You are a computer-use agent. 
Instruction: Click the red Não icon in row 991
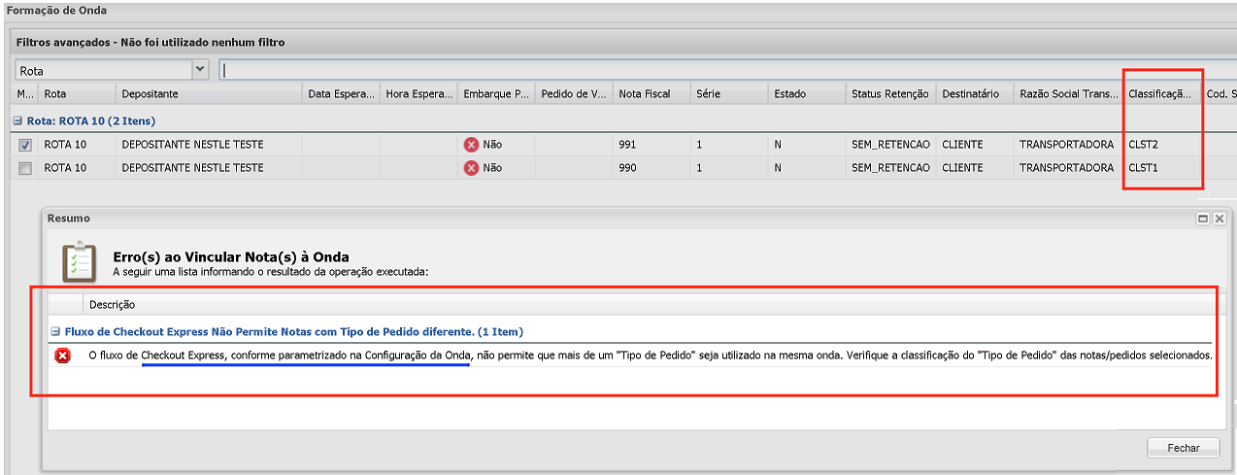point(472,145)
